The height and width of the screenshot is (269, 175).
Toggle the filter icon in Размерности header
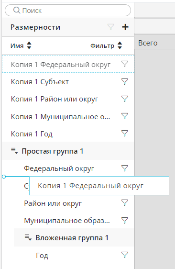coord(110,27)
